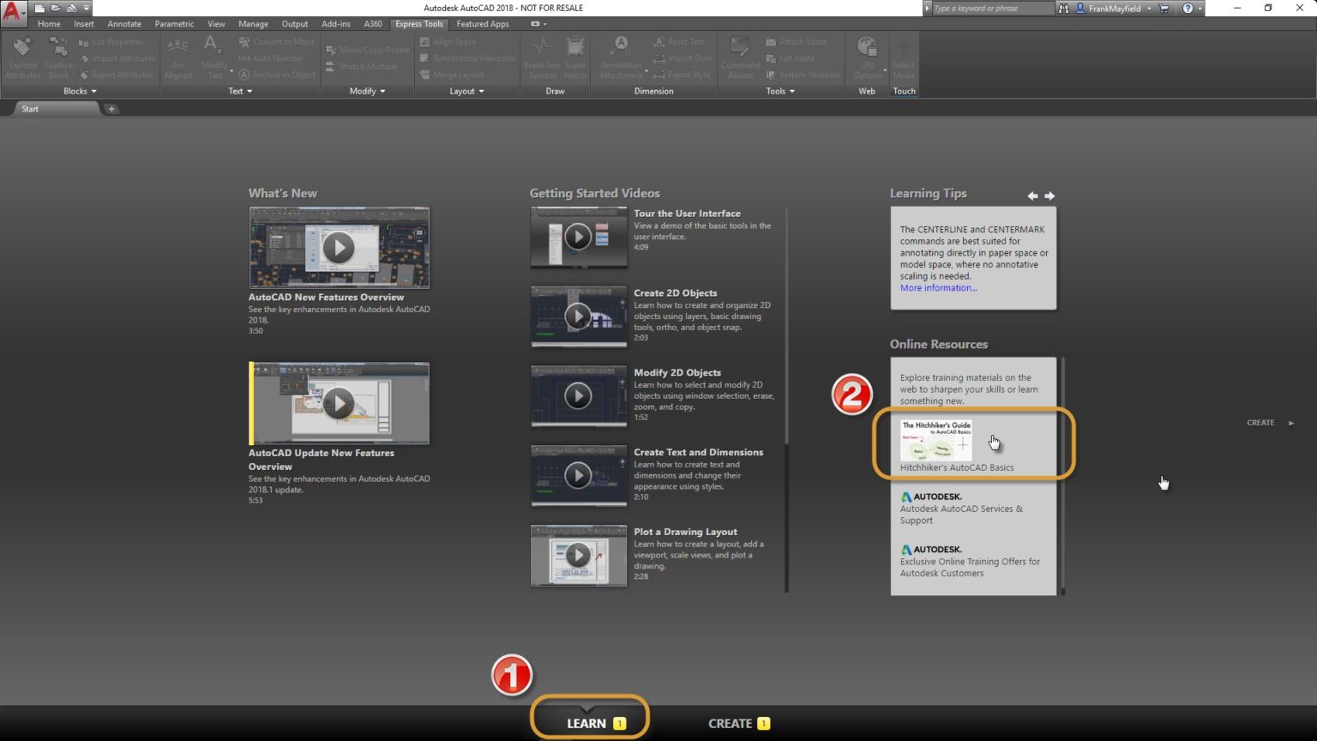Switch to the Home ribbon tab

pos(49,24)
